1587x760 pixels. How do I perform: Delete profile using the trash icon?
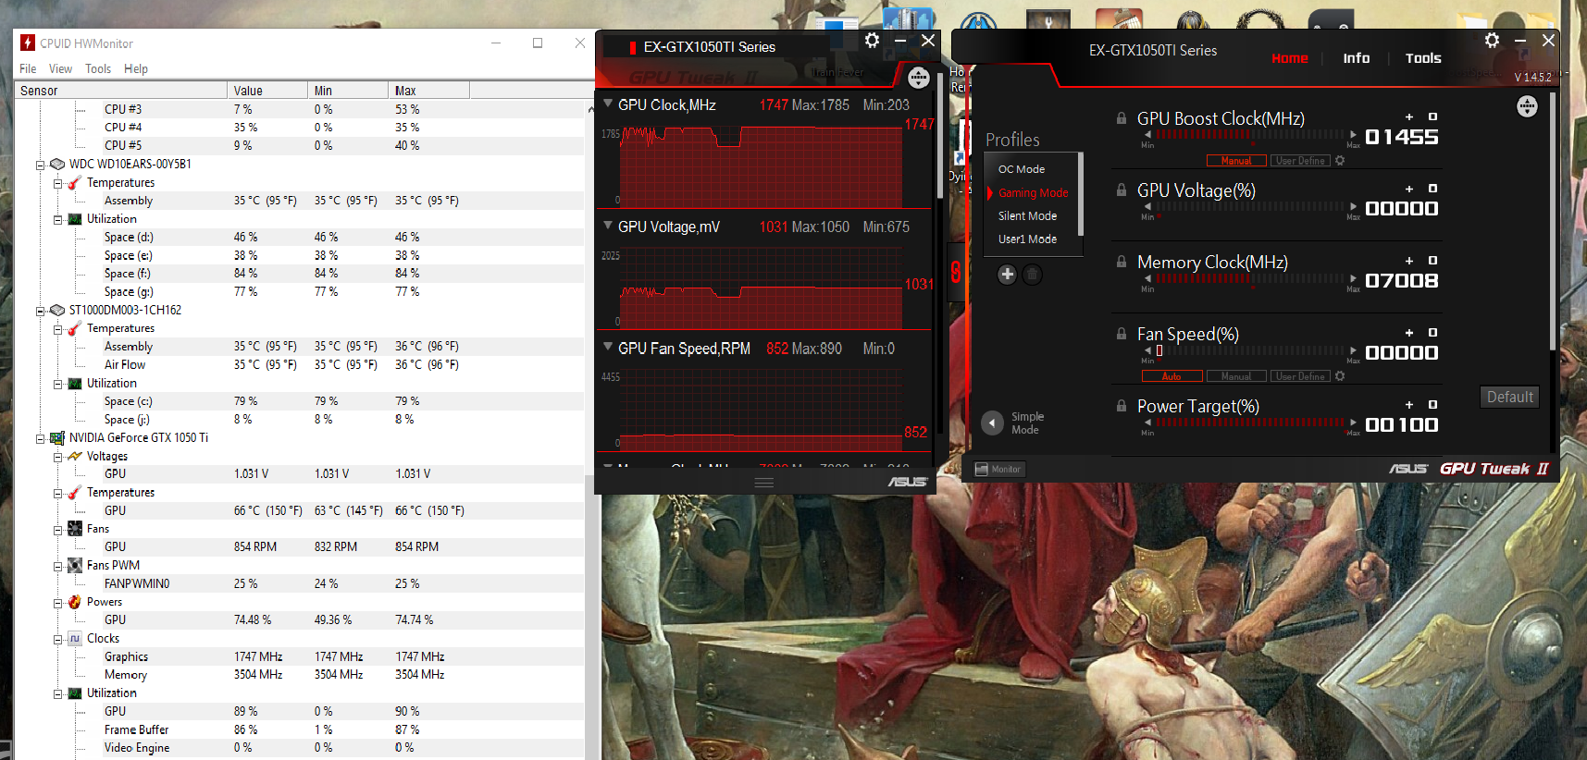pos(1033,275)
